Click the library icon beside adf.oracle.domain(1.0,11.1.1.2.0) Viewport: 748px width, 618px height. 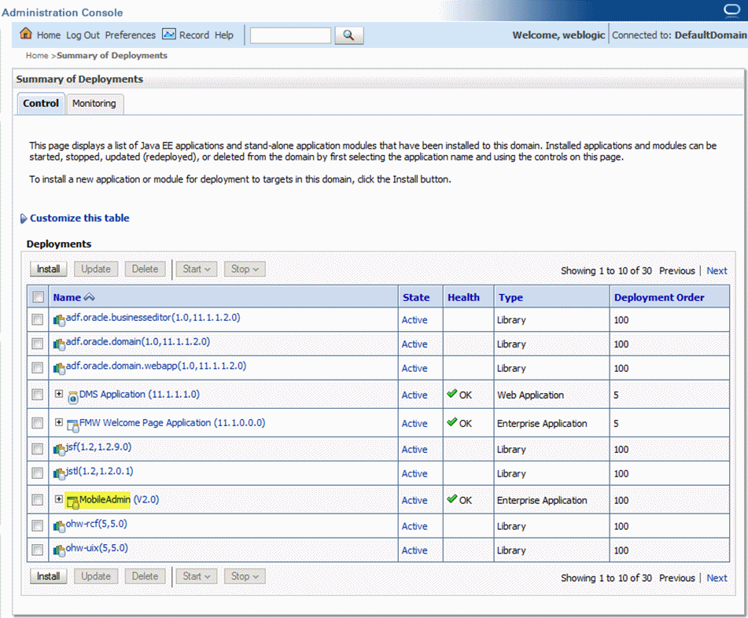tap(59, 344)
